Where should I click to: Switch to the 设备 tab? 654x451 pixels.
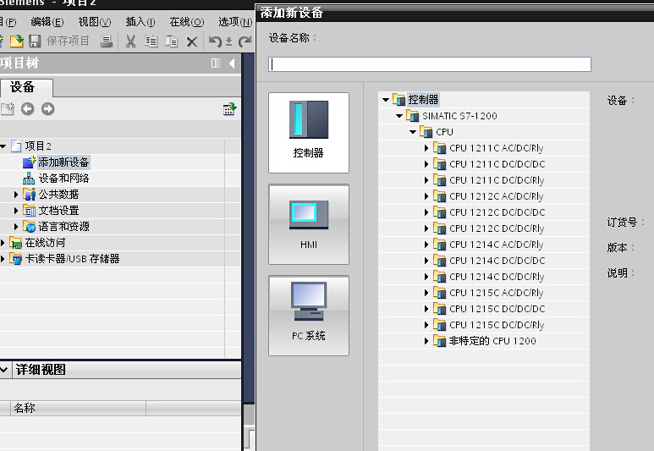(x=24, y=87)
